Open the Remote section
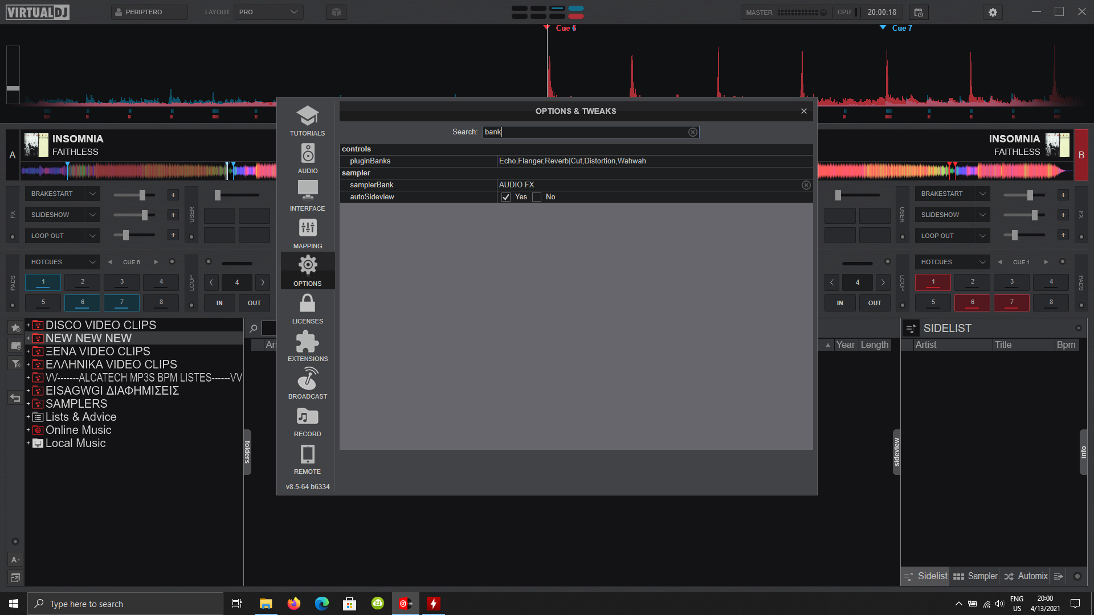 (x=307, y=459)
